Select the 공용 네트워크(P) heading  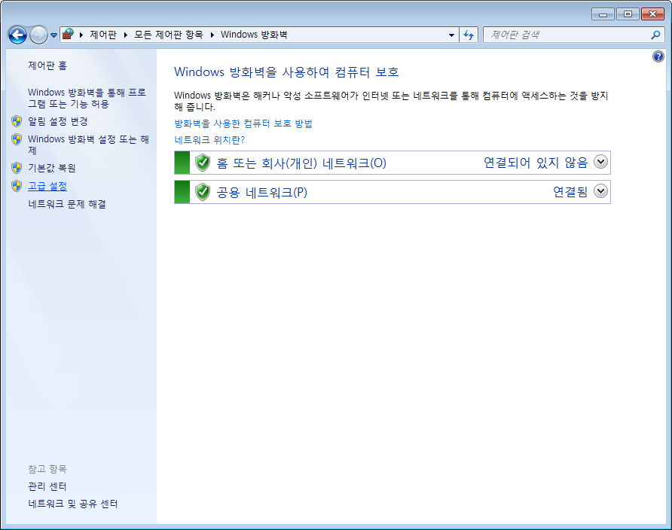pos(262,193)
